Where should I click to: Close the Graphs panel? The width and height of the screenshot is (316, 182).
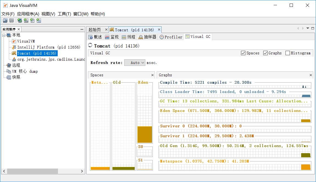[311, 75]
